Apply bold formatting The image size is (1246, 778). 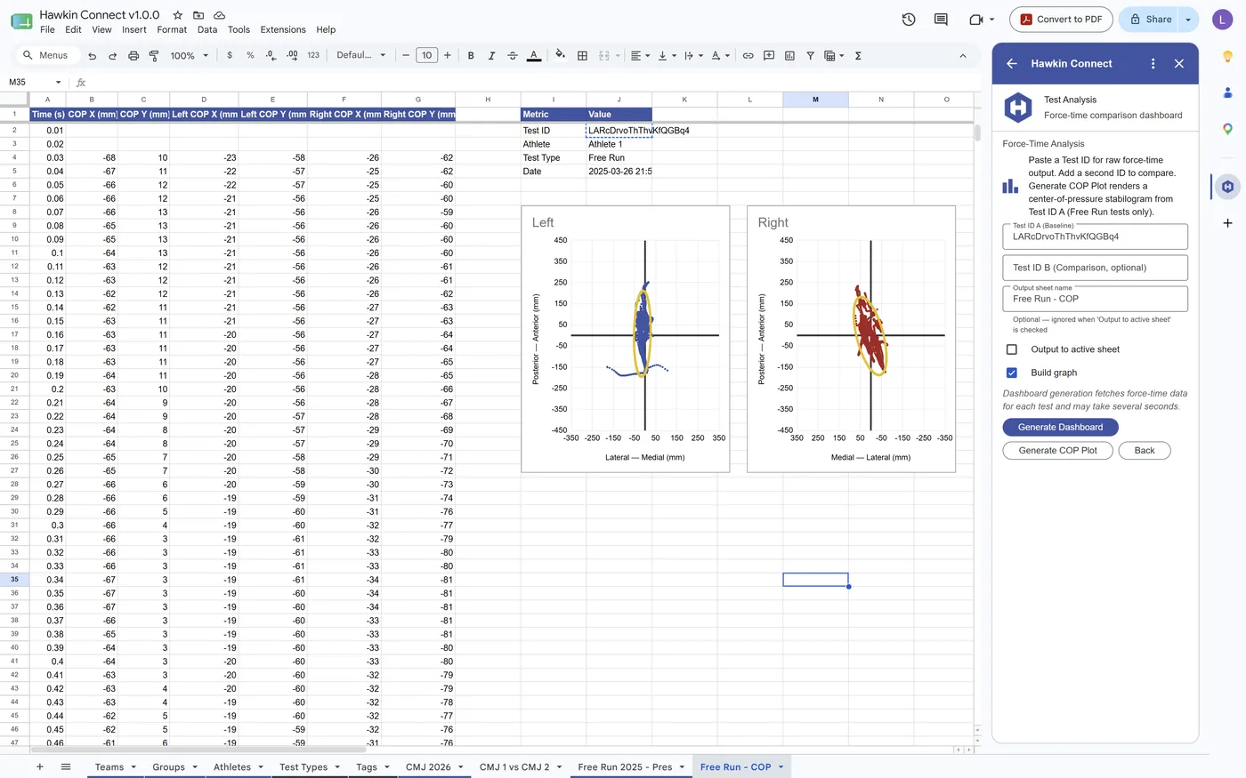[471, 56]
